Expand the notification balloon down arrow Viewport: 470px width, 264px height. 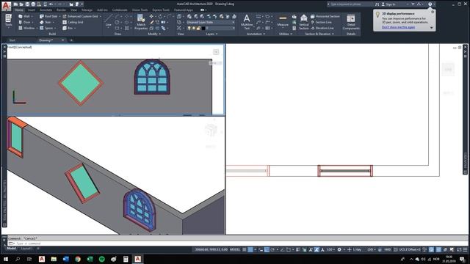coord(431,28)
